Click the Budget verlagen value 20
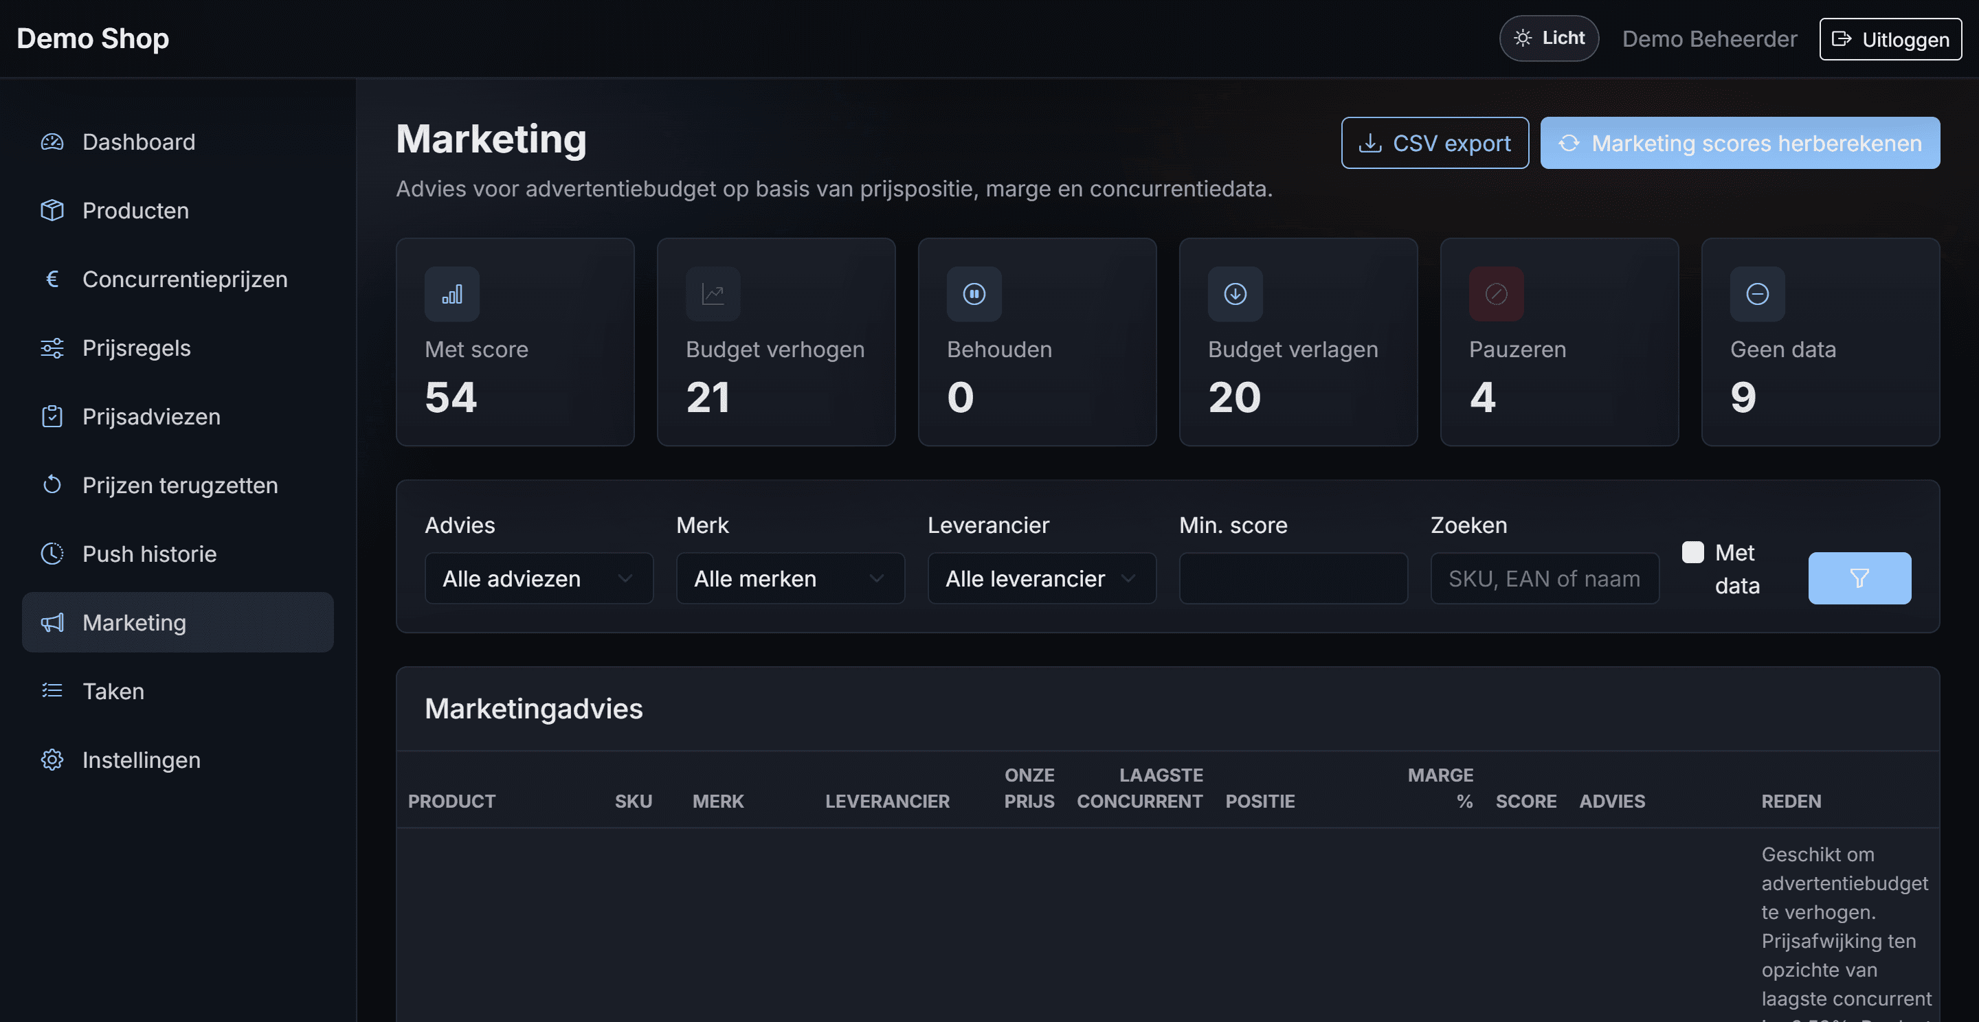 click(1235, 398)
